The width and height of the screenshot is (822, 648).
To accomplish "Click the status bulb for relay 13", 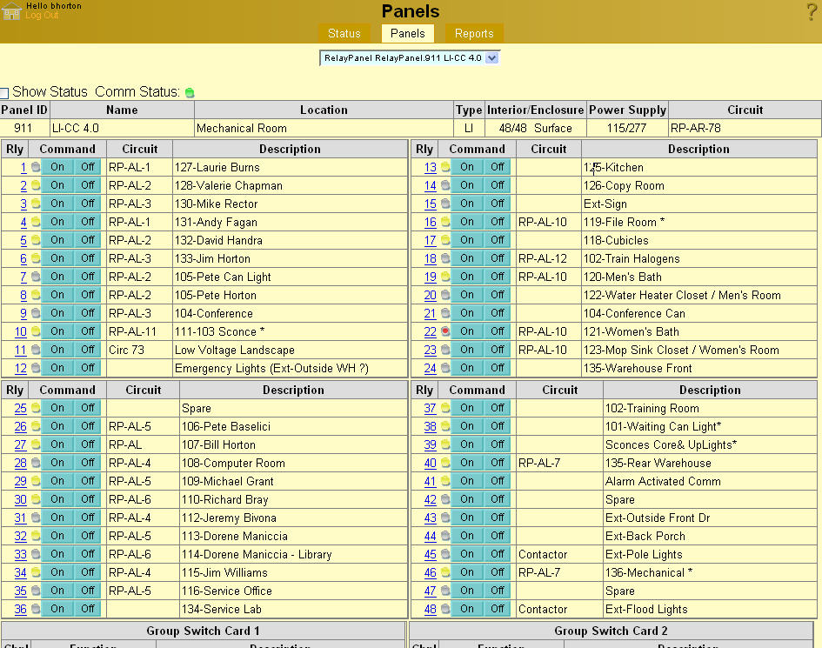I will tap(445, 167).
